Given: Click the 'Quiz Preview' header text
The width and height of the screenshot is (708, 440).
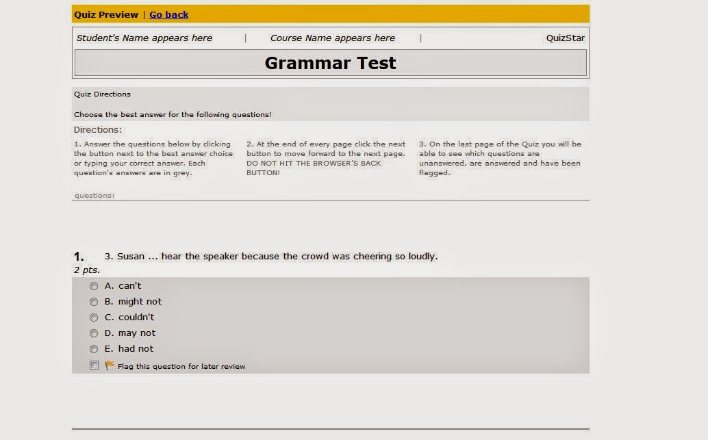Looking at the screenshot, I should 106,14.
